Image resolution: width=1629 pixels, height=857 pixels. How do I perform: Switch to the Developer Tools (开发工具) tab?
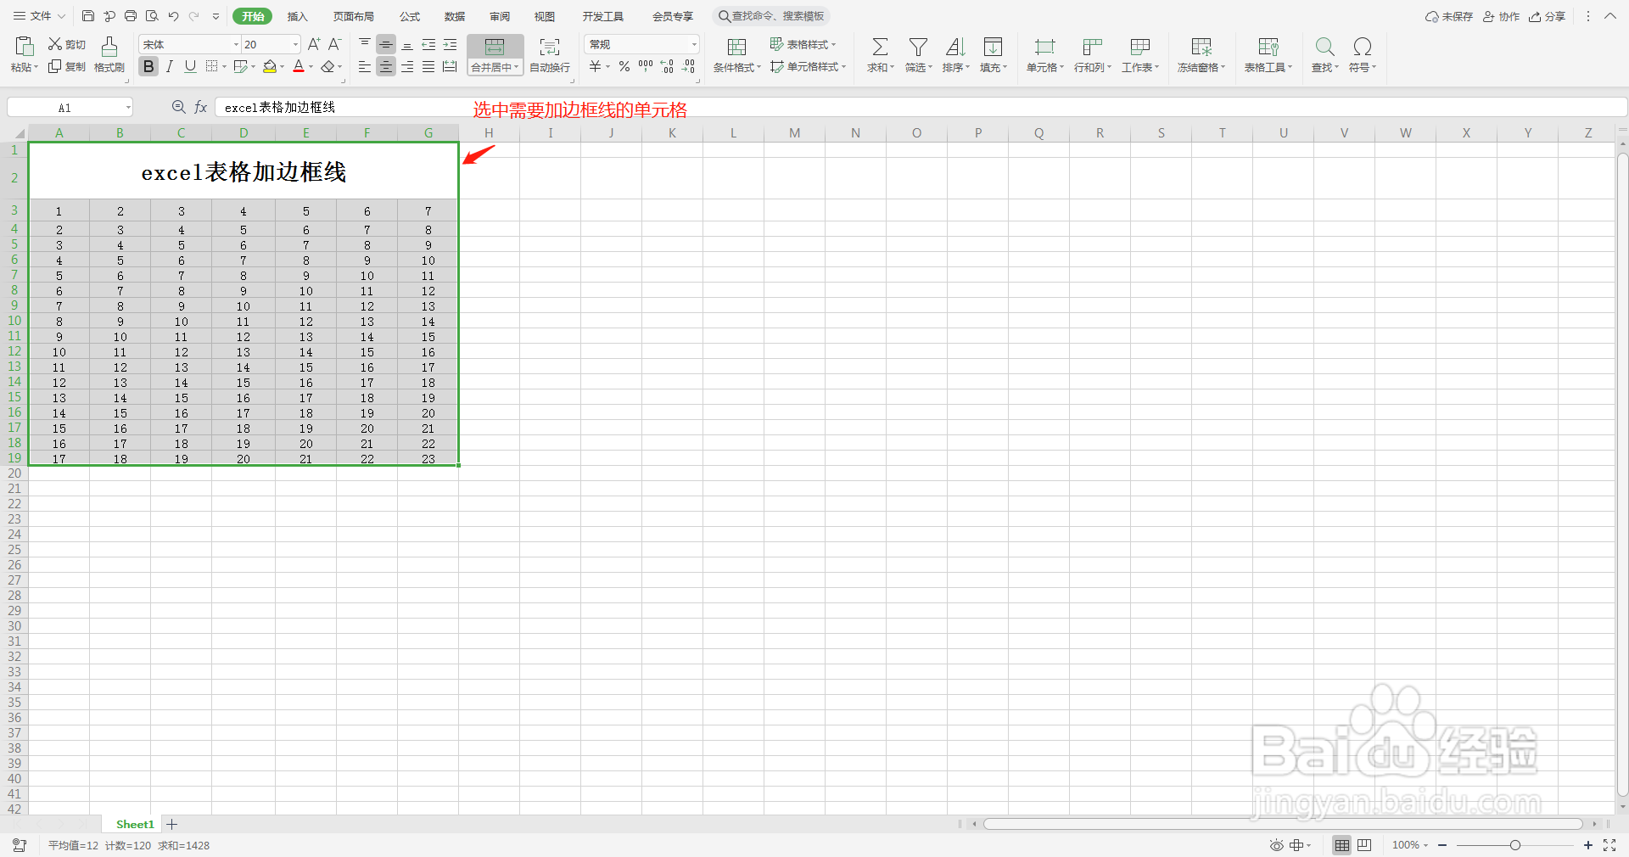pyautogui.click(x=602, y=16)
